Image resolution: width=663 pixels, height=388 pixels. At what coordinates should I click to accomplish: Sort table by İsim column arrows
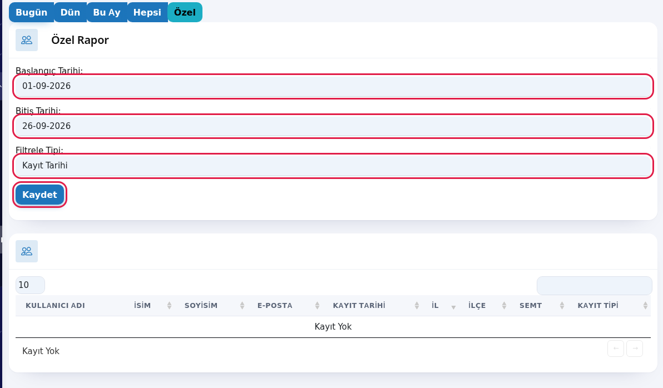pos(169,306)
